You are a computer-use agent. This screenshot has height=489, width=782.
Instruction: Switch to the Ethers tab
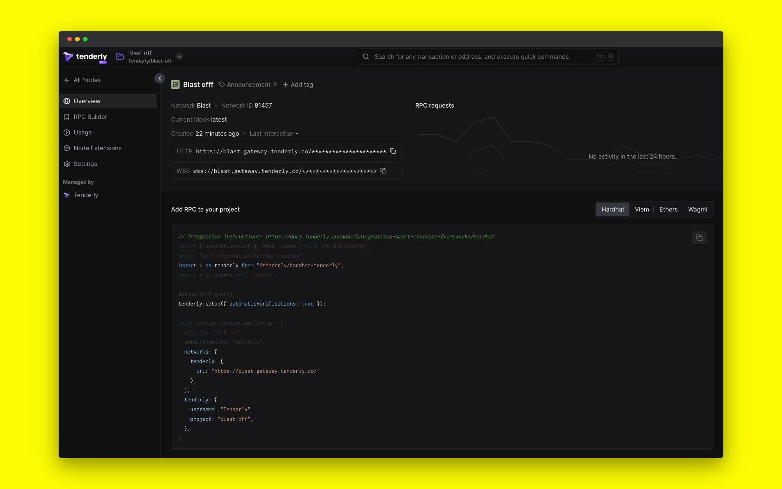[x=668, y=209]
